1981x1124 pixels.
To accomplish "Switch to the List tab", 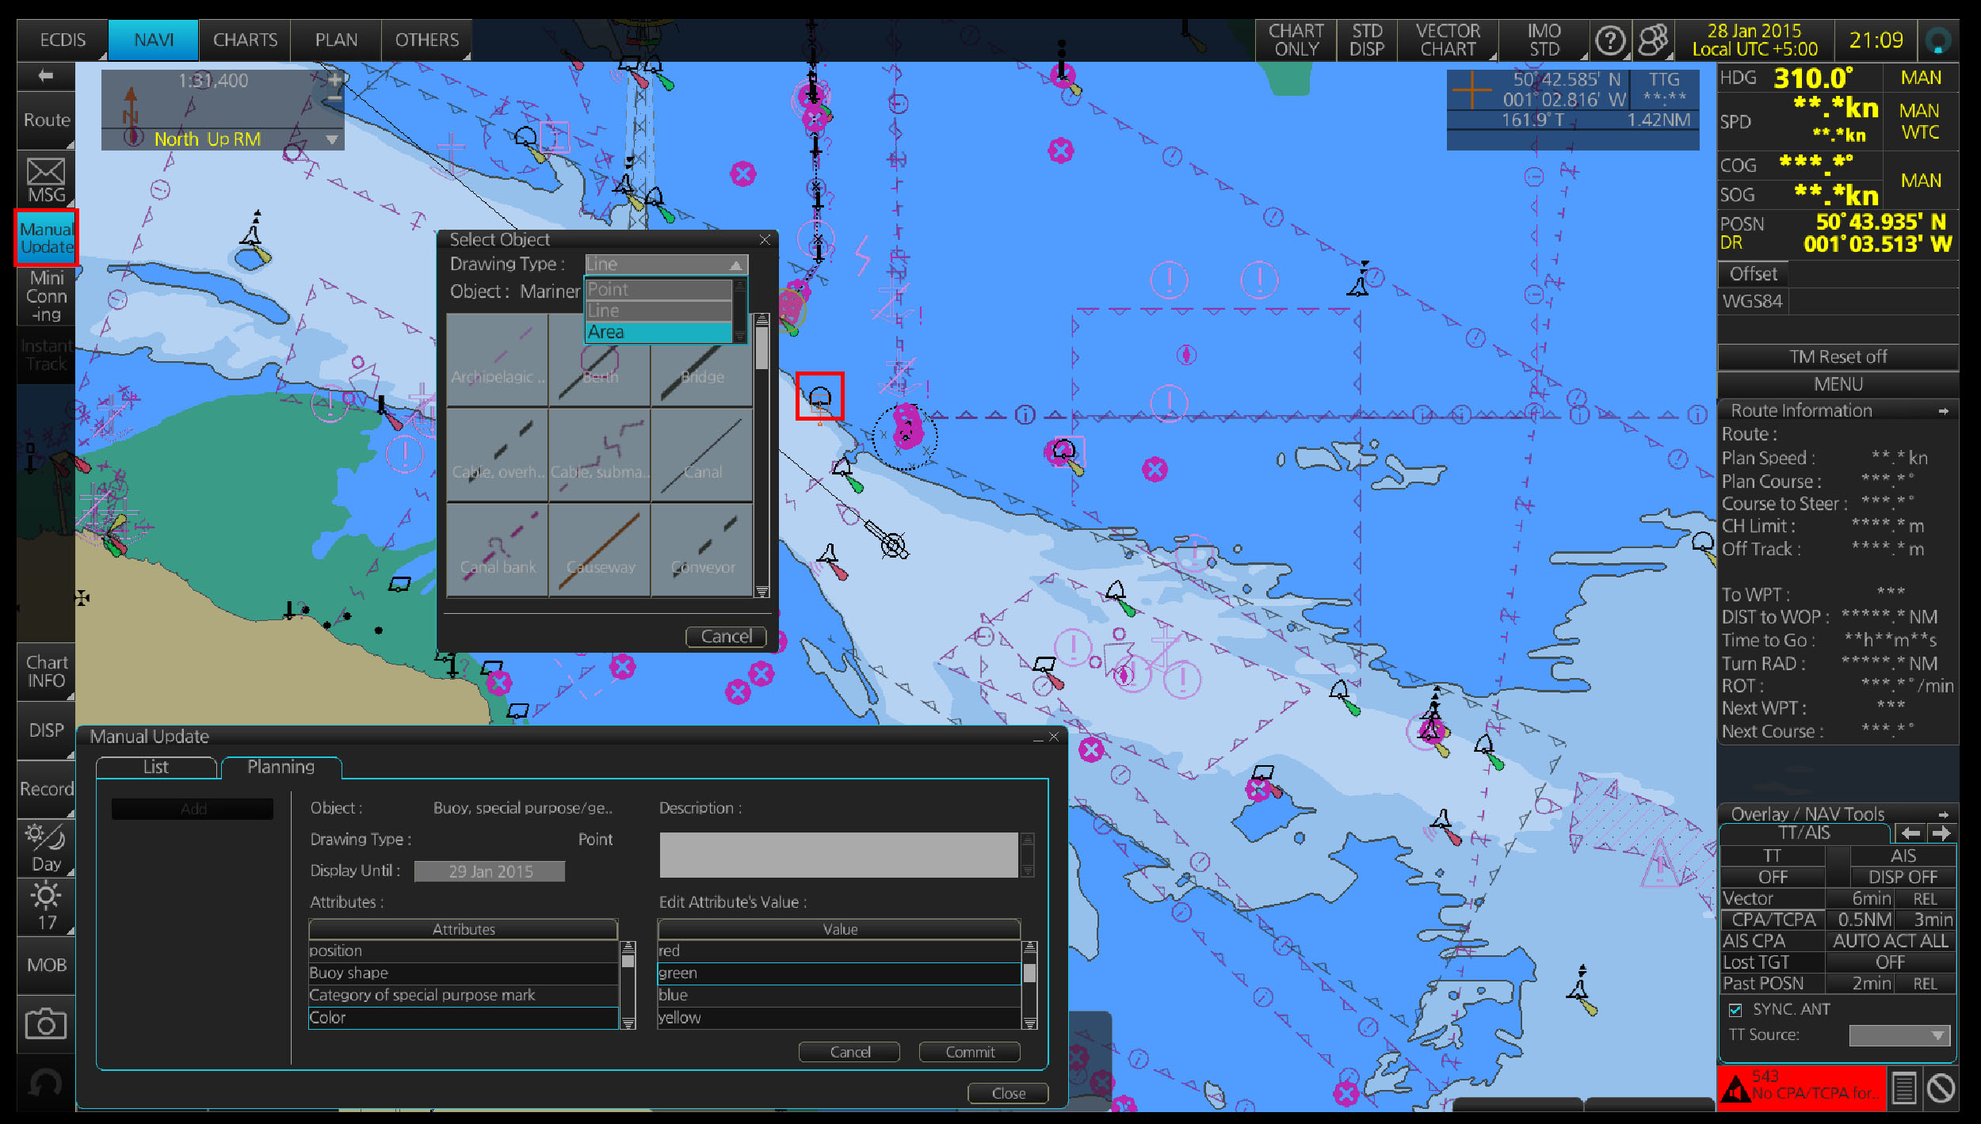I will pos(156,767).
